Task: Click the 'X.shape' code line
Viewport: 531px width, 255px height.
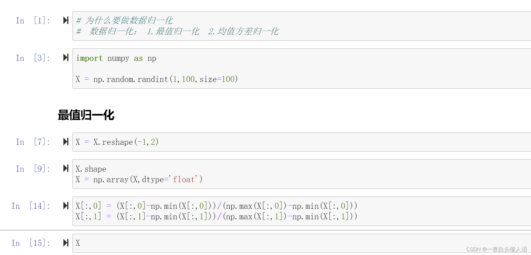Action: click(x=91, y=169)
